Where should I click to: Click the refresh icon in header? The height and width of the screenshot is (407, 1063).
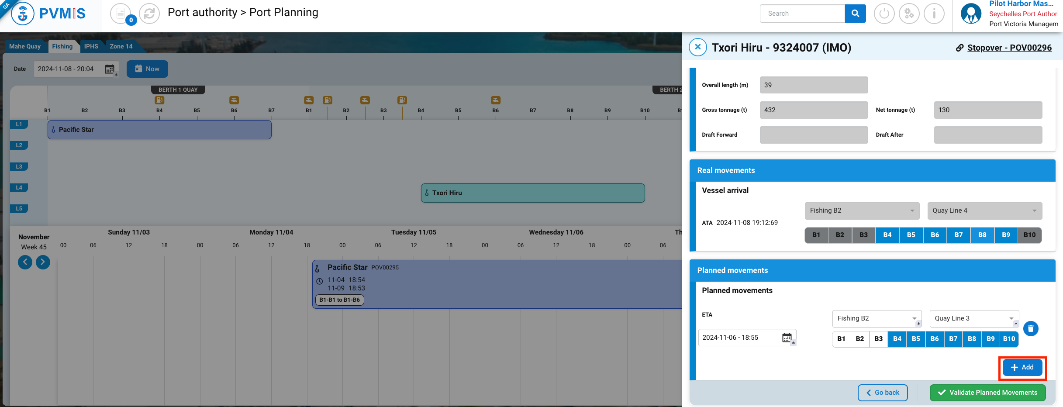click(x=149, y=14)
